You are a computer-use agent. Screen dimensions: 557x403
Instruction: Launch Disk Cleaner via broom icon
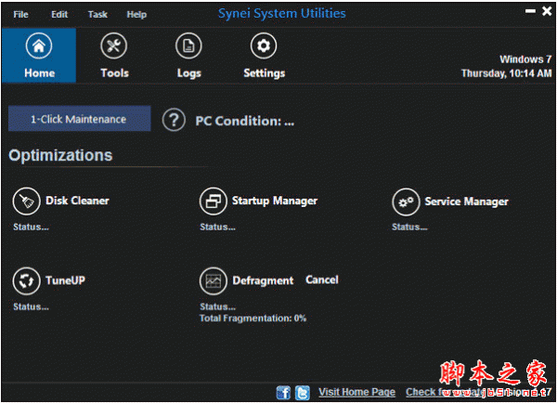[26, 201]
